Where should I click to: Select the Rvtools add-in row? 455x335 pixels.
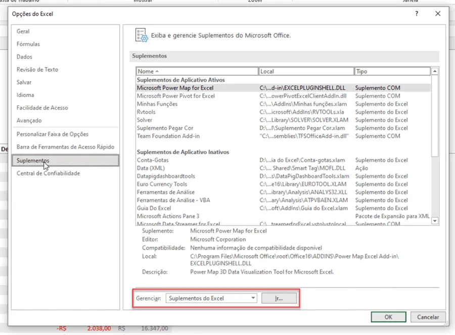(x=283, y=112)
